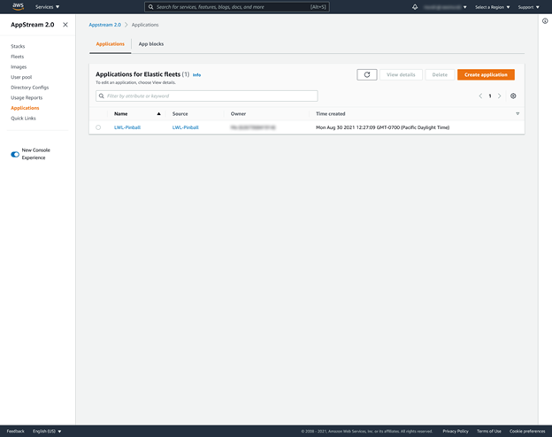The height and width of the screenshot is (437, 552).
Task: Switch to the Applications tab
Action: 111,44
